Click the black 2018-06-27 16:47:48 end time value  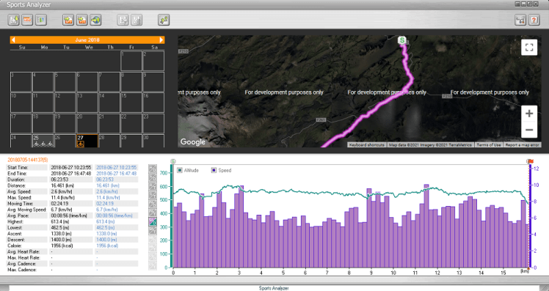(x=71, y=174)
